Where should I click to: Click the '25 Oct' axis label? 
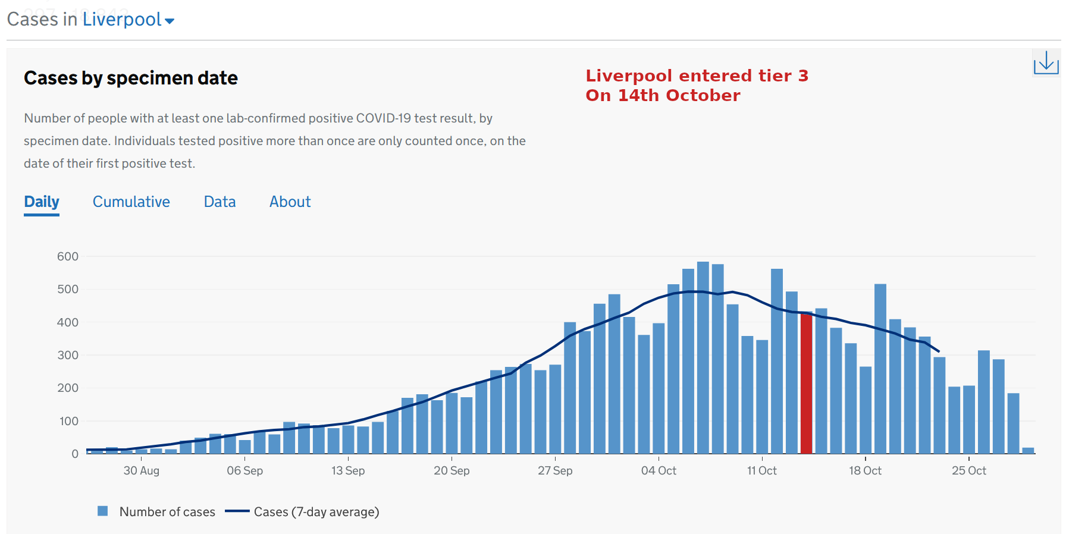(x=969, y=471)
